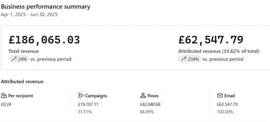Screen dimensions: 270x122
Task: Click the £186,065.03 total revenue figure
Action: pyautogui.click(x=44, y=40)
